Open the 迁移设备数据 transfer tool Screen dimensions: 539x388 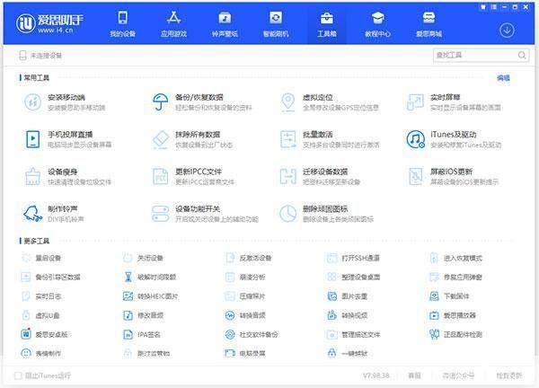[287, 175]
